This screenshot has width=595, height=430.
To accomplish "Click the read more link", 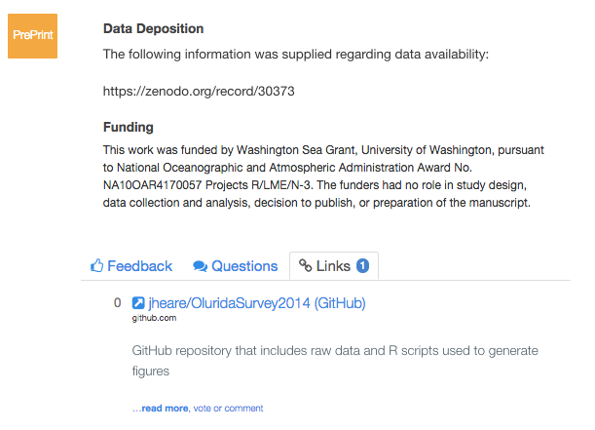I will point(160,409).
